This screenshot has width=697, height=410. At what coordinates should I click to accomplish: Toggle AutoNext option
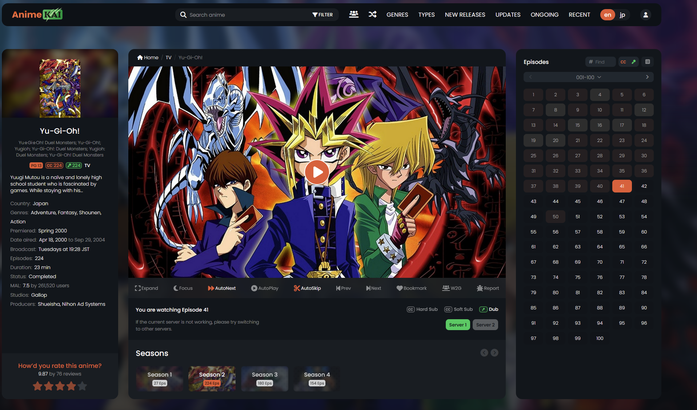click(222, 288)
